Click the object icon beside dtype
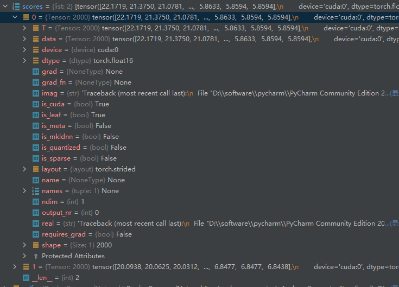 [x=36, y=61]
